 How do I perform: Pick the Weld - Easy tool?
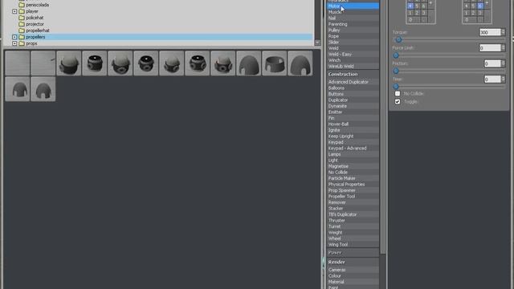(353, 54)
